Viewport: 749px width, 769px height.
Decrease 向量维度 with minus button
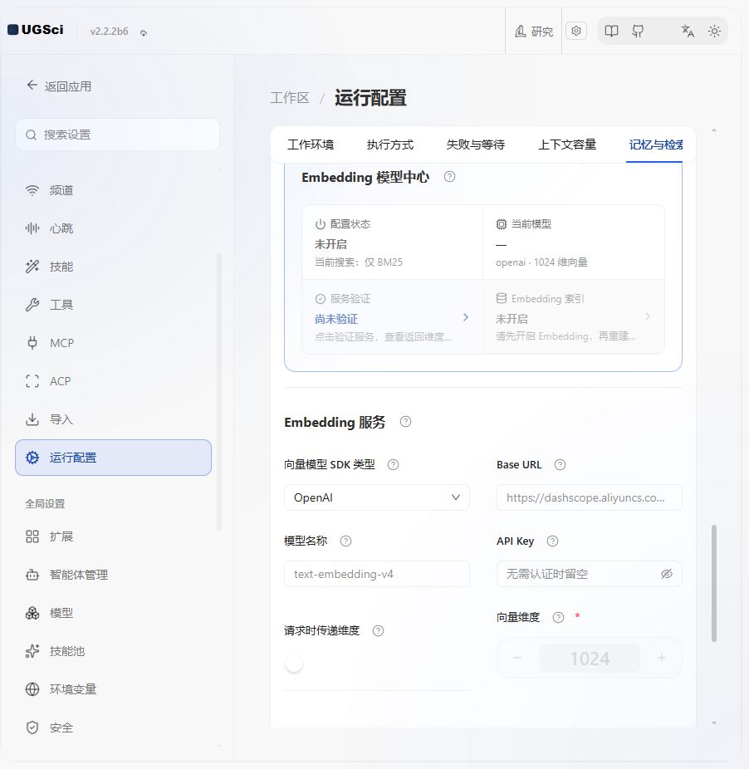[517, 658]
